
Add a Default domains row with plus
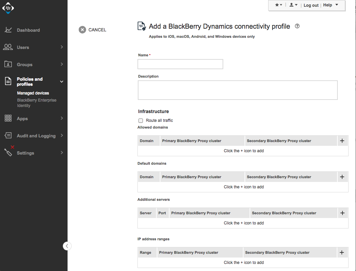[x=342, y=177]
